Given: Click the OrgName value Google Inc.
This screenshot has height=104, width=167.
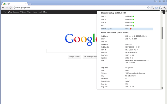Looking at the screenshot, I should tap(129, 68).
